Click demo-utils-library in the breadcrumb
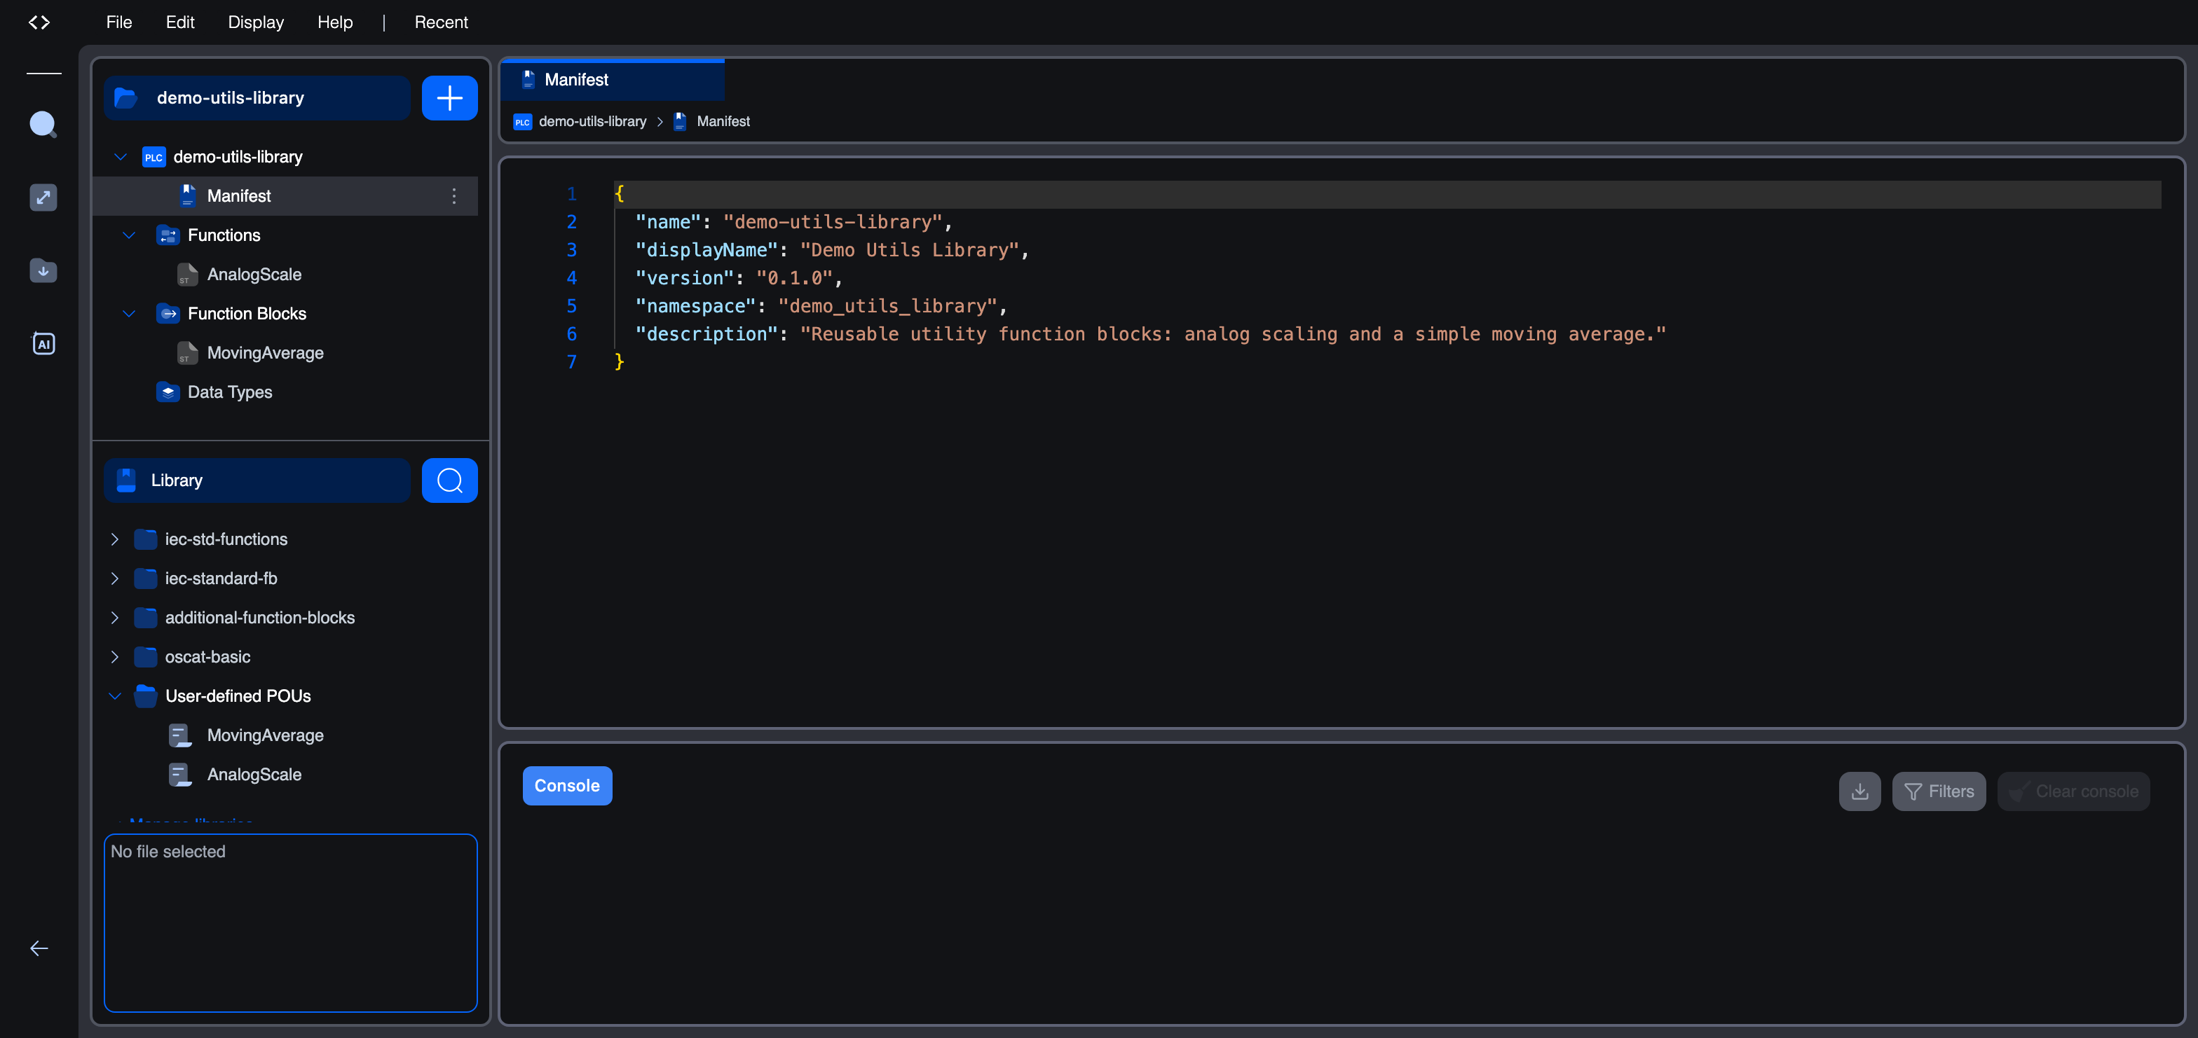 592,121
